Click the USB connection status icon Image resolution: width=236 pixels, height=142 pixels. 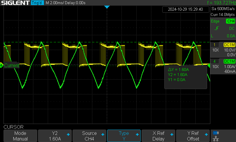[216, 133]
